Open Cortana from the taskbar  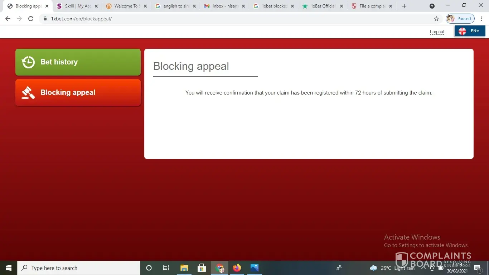click(x=149, y=268)
